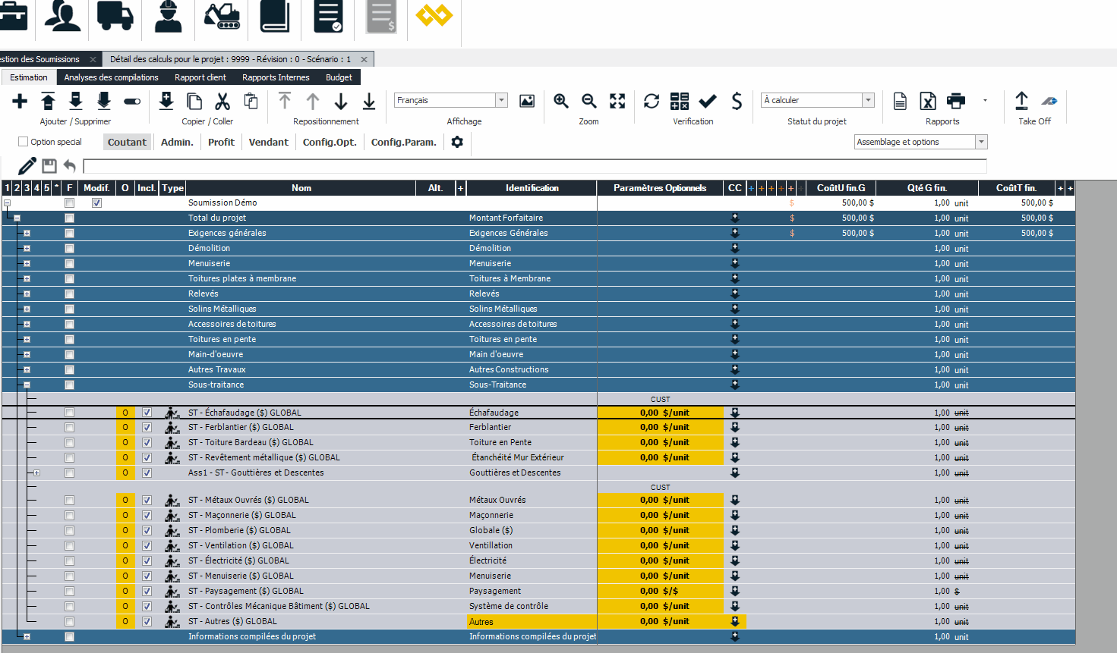Uncheck Incl. for ST - Électricité
The height and width of the screenshot is (653, 1117).
pyautogui.click(x=147, y=561)
